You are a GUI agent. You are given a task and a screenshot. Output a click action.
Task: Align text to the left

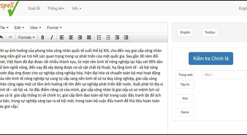coord(62,38)
